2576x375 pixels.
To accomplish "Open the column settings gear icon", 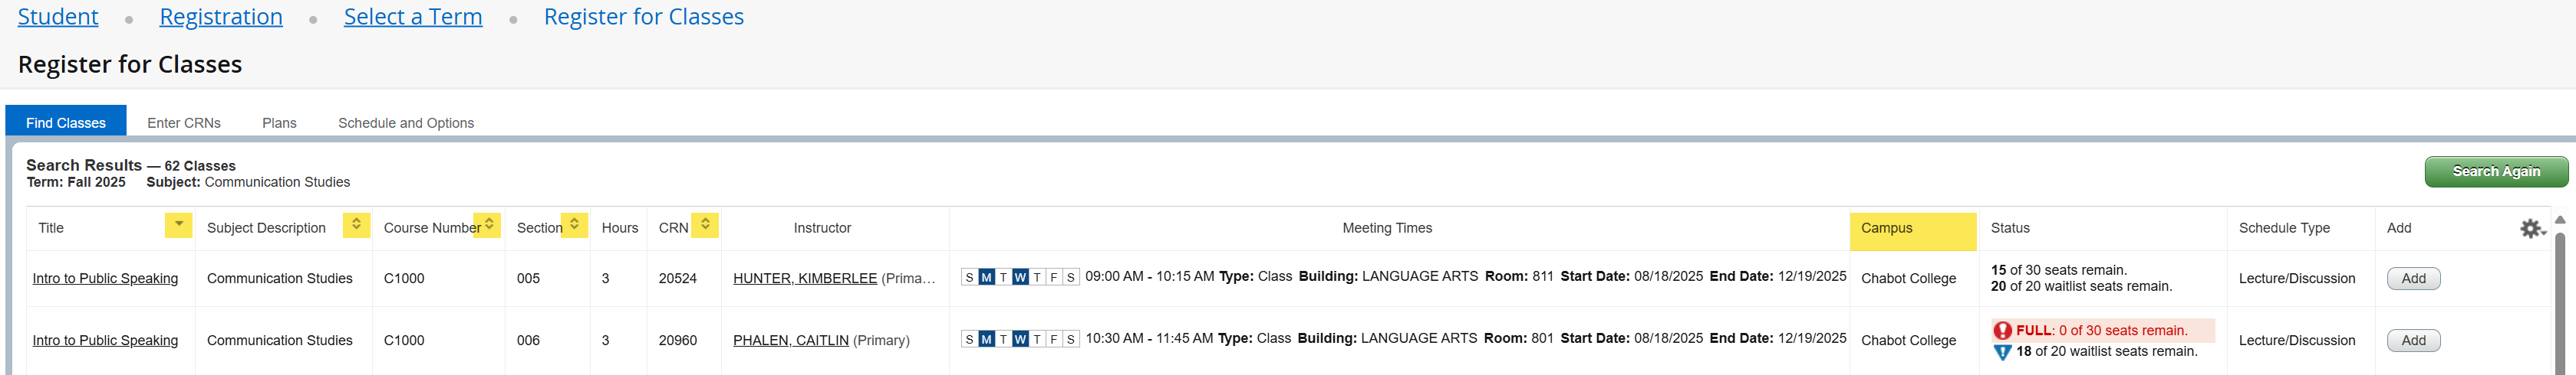I will click(2530, 228).
